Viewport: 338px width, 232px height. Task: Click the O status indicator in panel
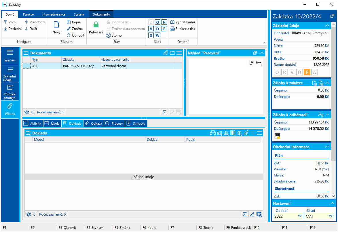point(277,72)
